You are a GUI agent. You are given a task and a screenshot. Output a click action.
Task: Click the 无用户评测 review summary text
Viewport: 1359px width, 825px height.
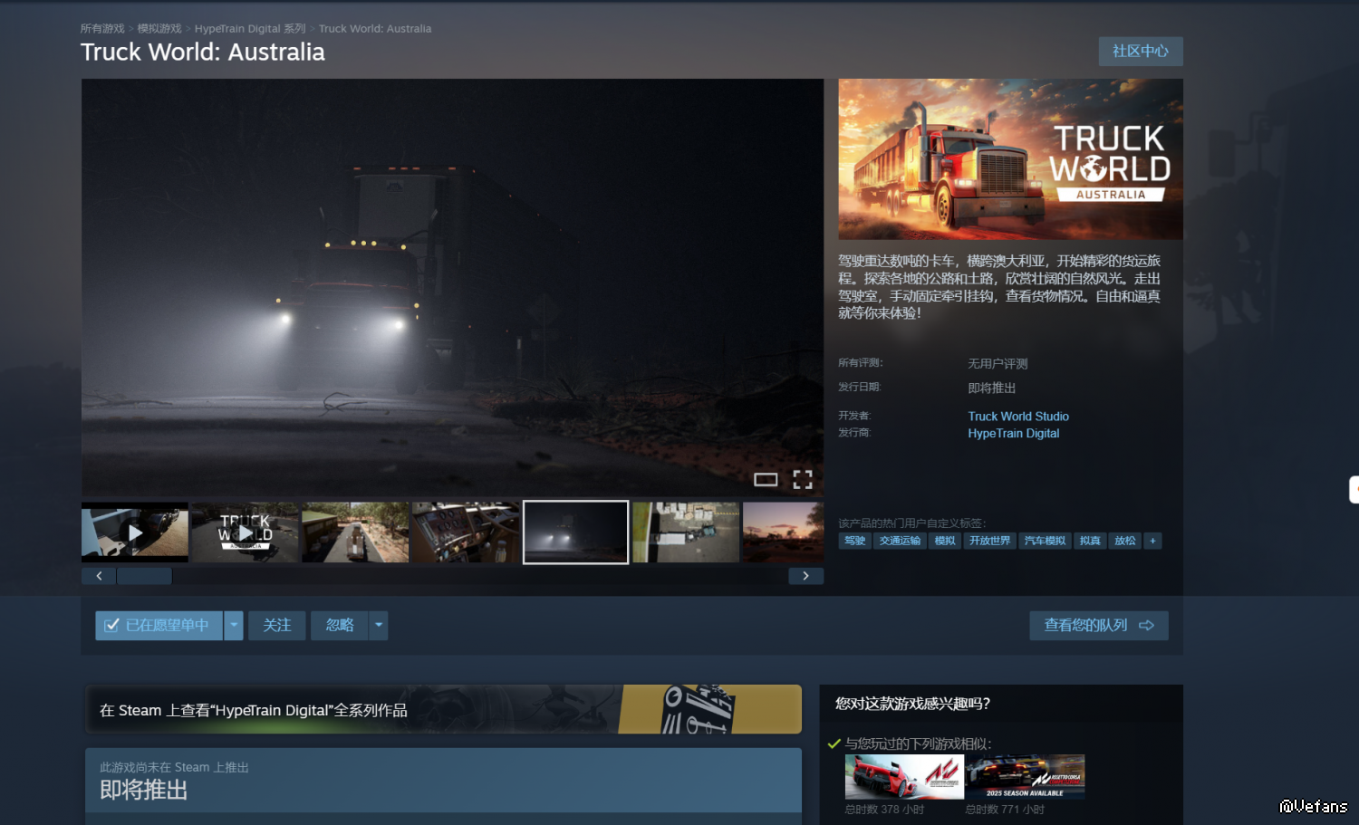(x=998, y=364)
